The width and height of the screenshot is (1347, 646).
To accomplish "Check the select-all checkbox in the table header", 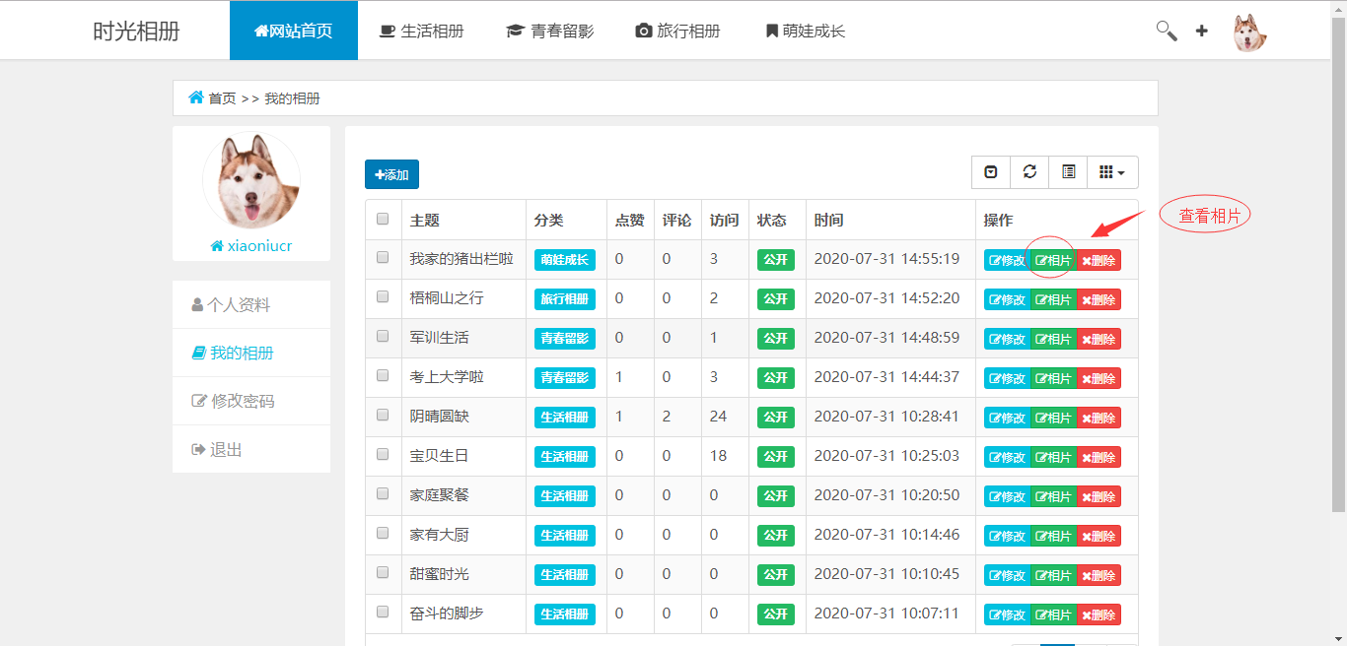I will 383,219.
